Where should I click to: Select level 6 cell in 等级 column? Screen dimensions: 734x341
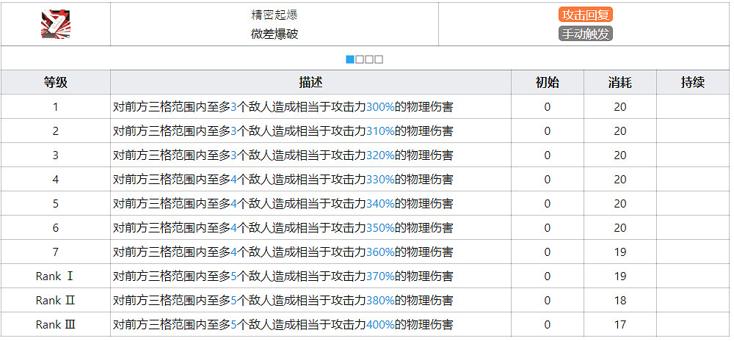(56, 228)
